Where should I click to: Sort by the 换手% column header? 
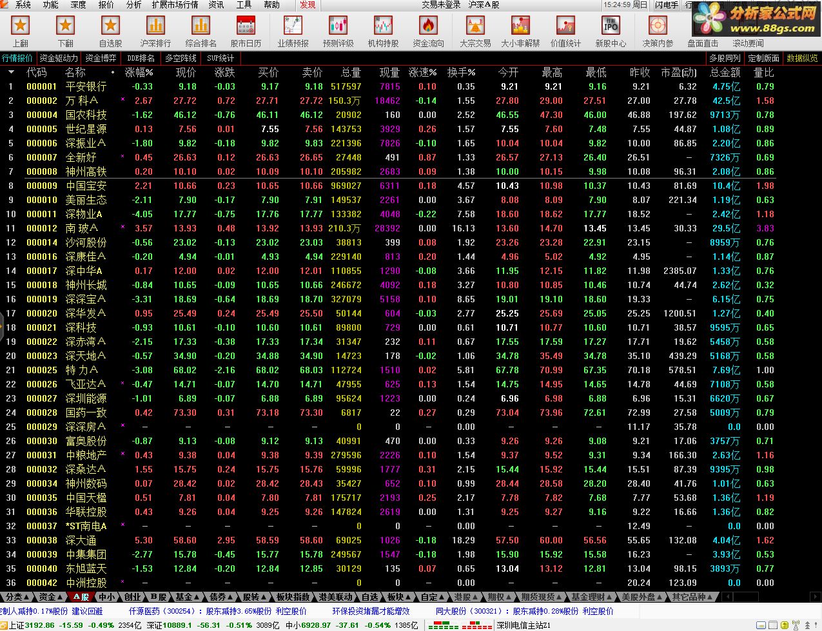(461, 72)
